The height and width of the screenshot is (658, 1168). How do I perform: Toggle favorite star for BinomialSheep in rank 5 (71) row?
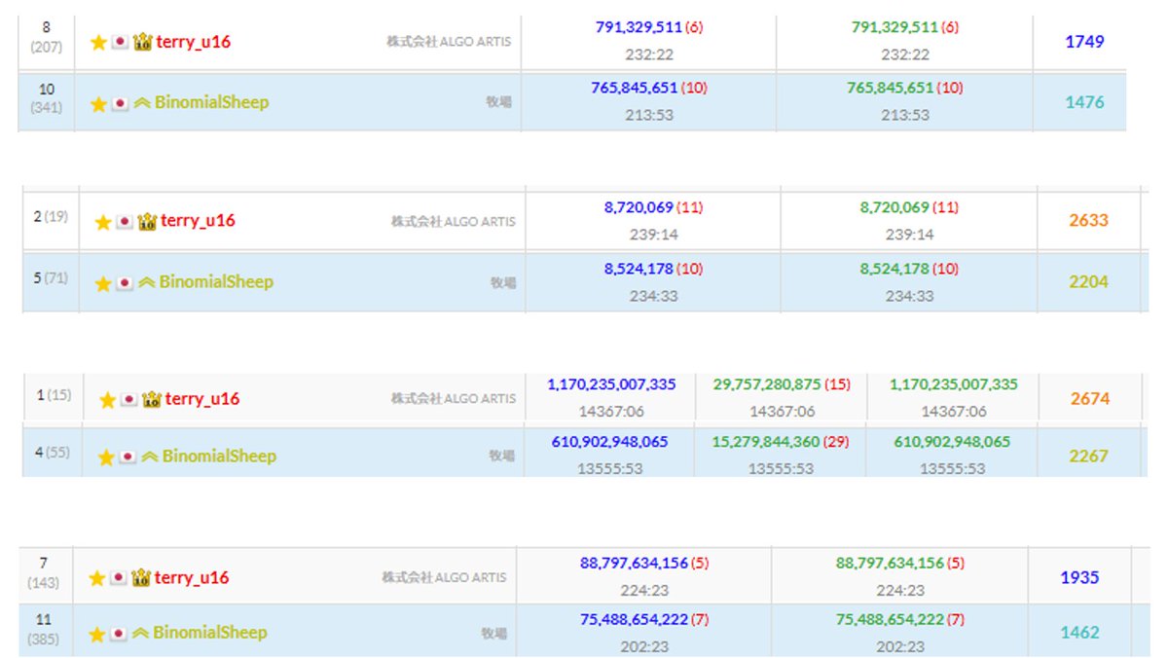[x=103, y=282]
